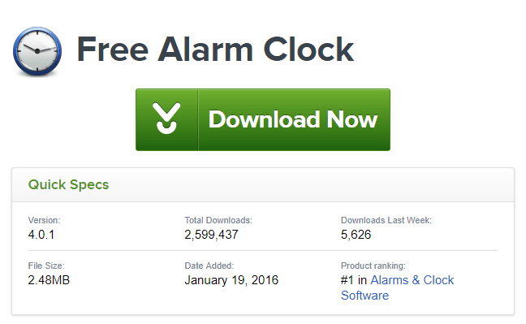Click the download arrow icon on green button
Screen dimensions: 526x324
(166, 119)
